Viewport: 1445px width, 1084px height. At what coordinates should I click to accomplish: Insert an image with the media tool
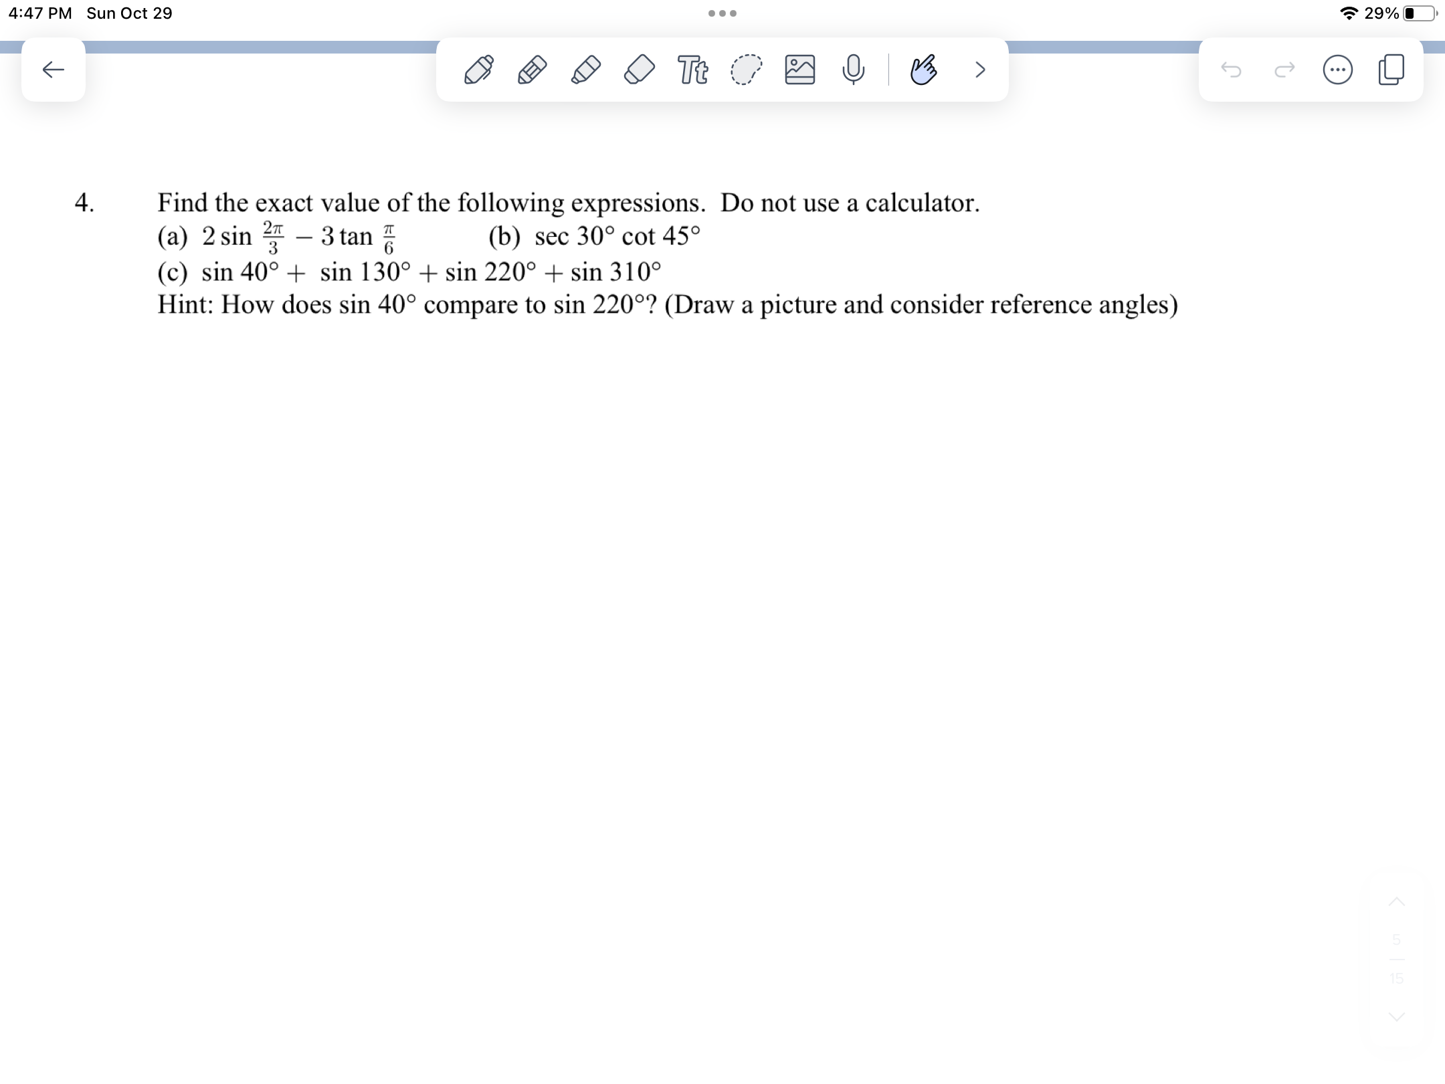800,69
